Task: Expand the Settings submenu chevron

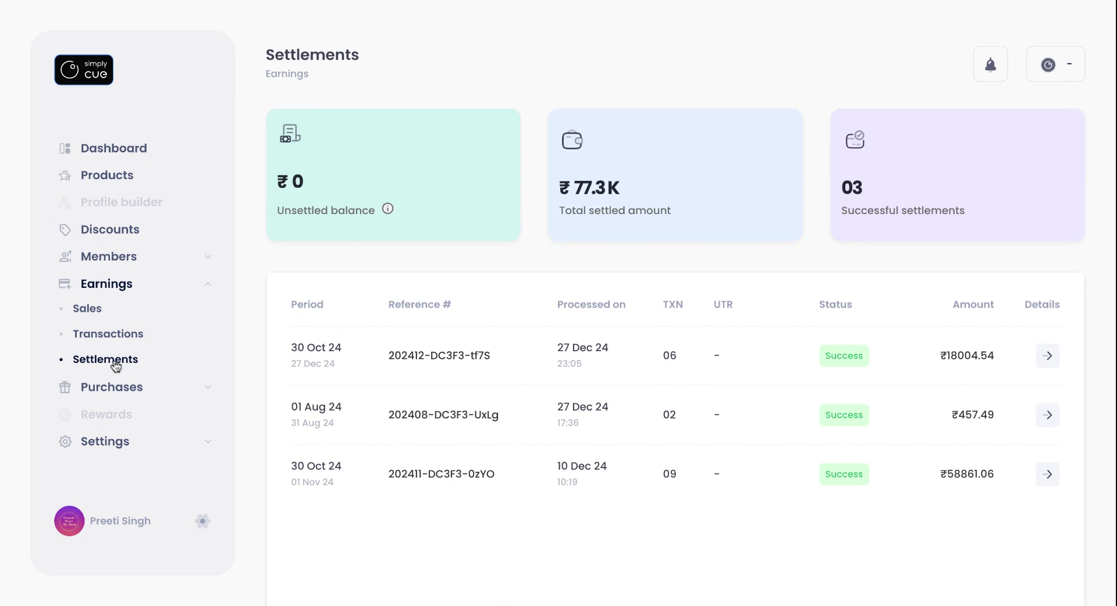Action: point(208,442)
